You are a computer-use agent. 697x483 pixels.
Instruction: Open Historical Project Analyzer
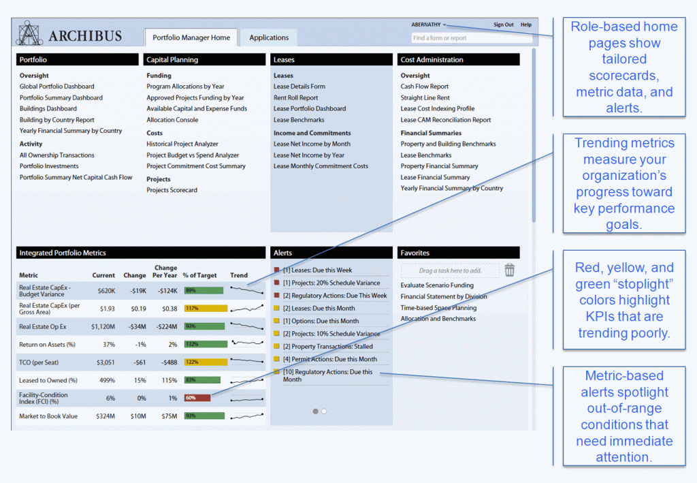pos(182,144)
